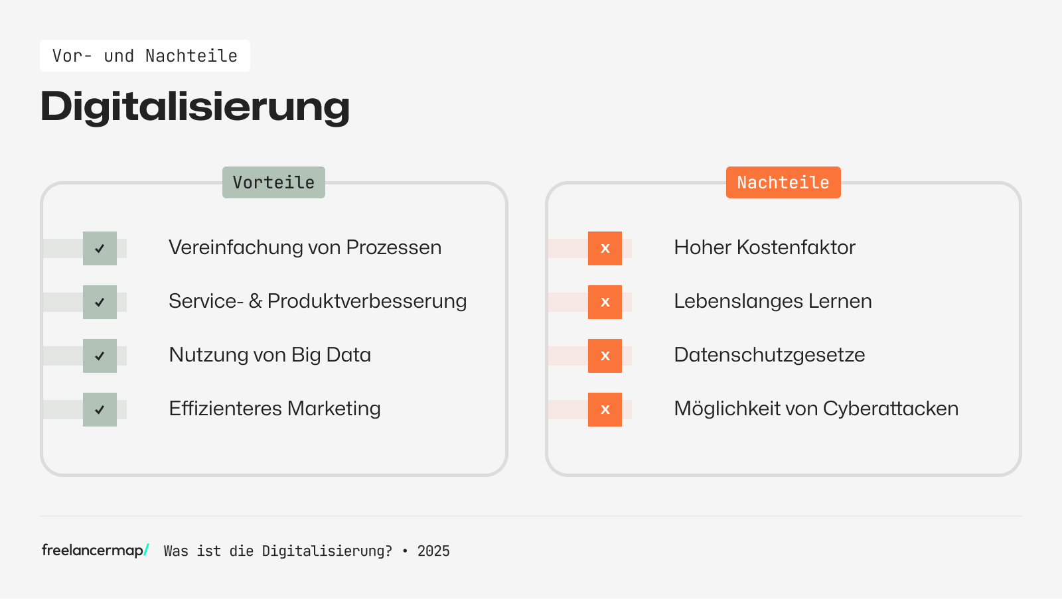Click the Digitalisierung headline

click(x=195, y=106)
